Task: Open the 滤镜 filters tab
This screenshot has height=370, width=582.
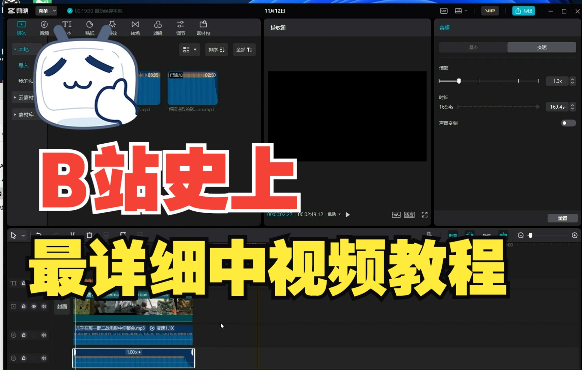Action: pos(158,28)
